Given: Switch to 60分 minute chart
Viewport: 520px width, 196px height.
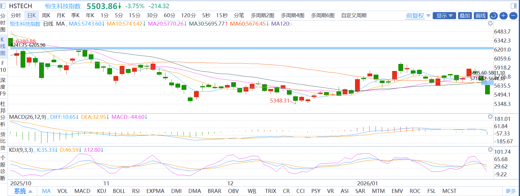Looking at the screenshot, I should point(169,15).
